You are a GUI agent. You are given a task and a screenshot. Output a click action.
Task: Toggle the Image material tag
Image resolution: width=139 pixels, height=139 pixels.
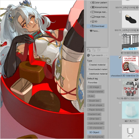click(96, 92)
